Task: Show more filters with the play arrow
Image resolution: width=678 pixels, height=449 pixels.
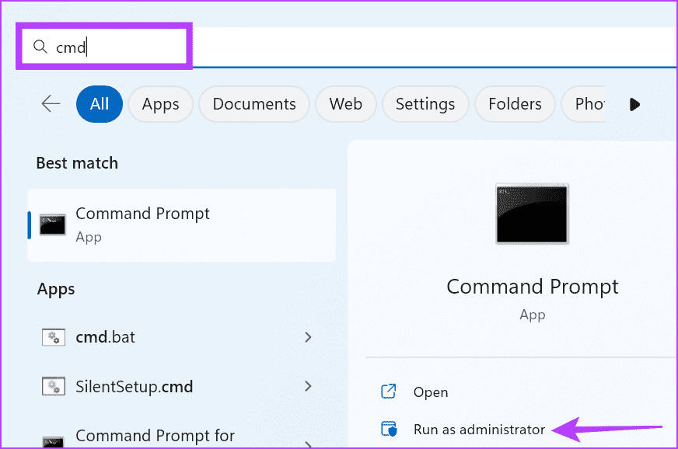Action: click(x=634, y=104)
